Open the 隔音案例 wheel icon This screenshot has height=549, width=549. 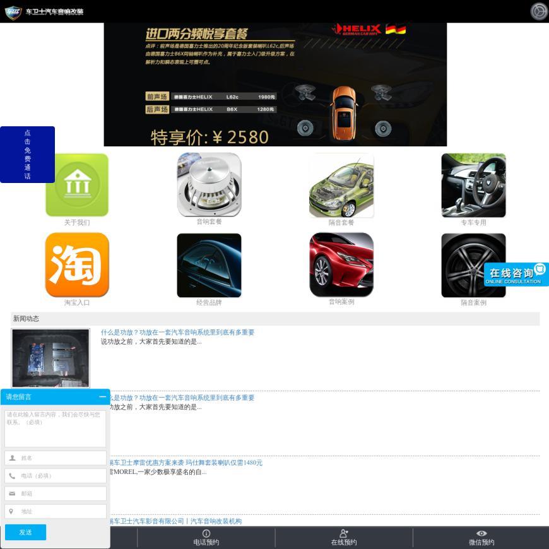point(473,265)
